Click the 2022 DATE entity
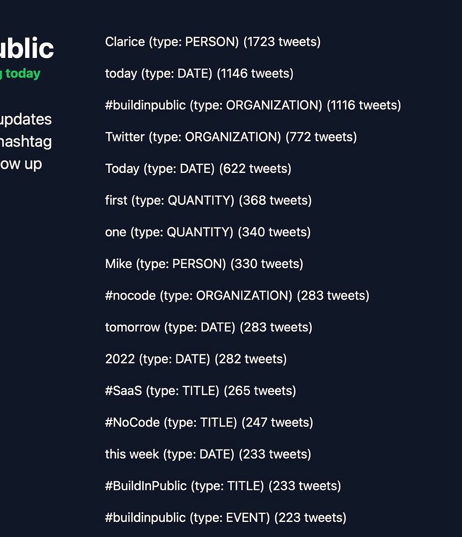 click(196, 359)
